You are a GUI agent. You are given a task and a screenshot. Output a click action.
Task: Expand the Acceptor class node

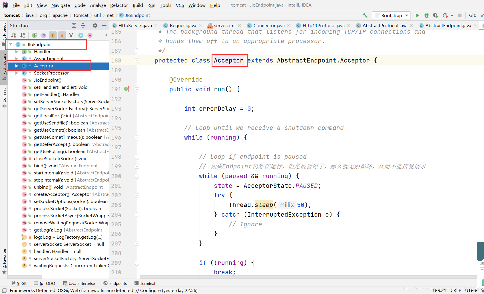(17, 66)
